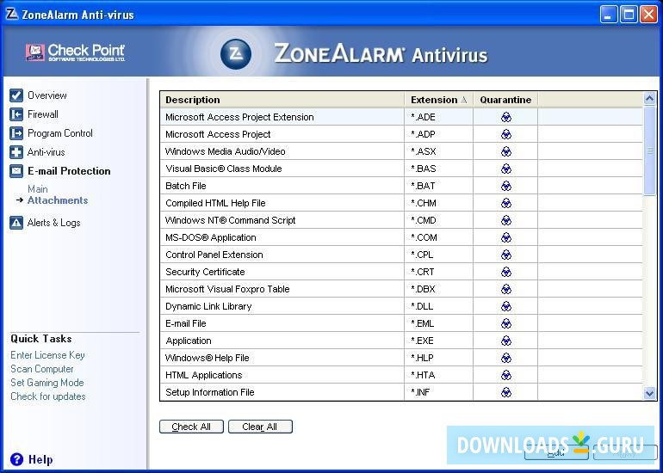Open the Enter License Key link
The image size is (663, 473).
pyautogui.click(x=47, y=355)
